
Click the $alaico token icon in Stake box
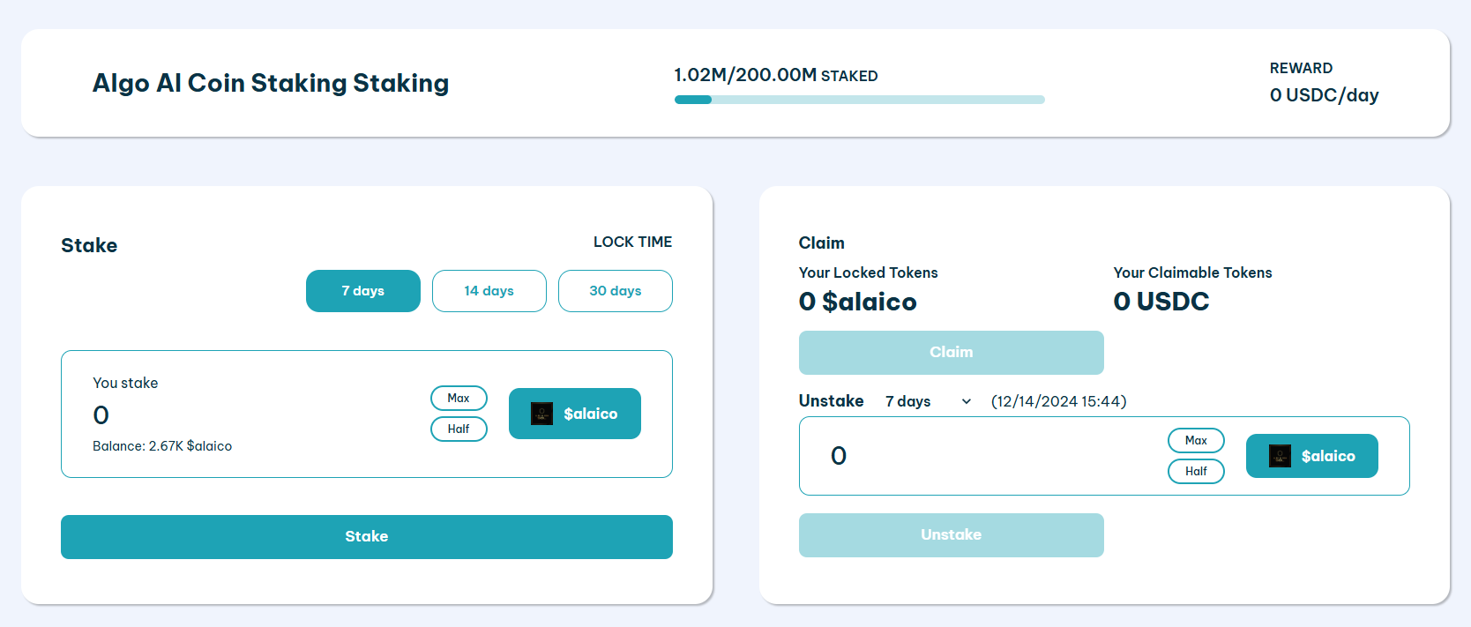tap(541, 414)
